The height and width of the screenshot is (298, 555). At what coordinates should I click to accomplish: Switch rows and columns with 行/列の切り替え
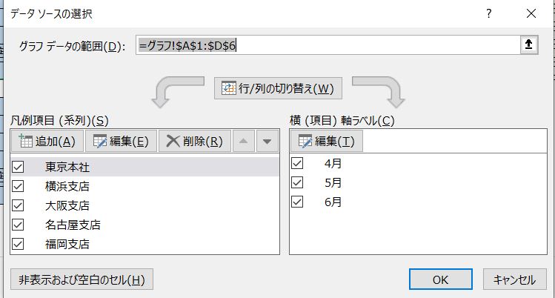278,89
